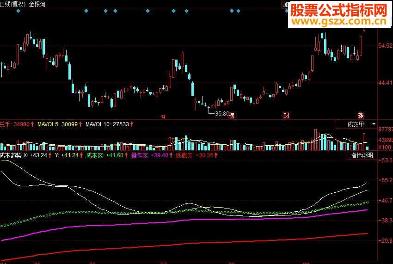Image resolution: width=393 pixels, height=264 pixels.
Task: Click the red 财 marker under the price chart
Action: 286,116
